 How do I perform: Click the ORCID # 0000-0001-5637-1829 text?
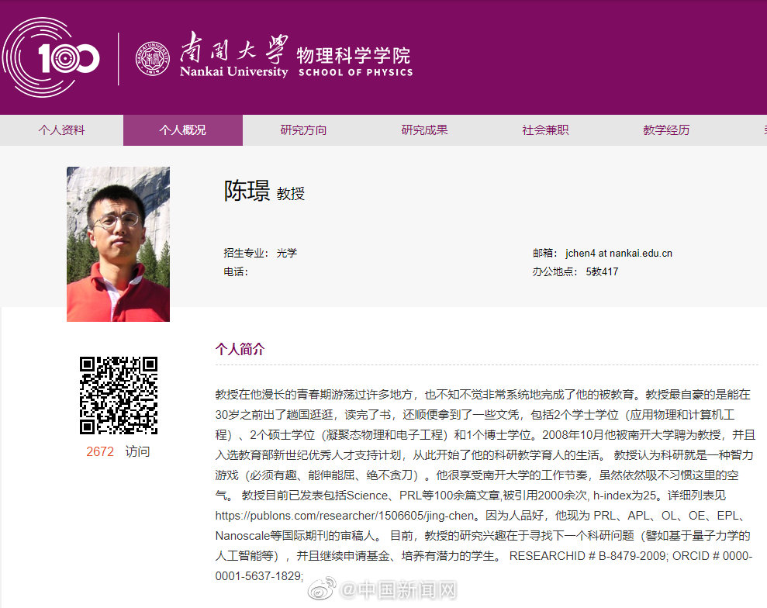click(484, 566)
